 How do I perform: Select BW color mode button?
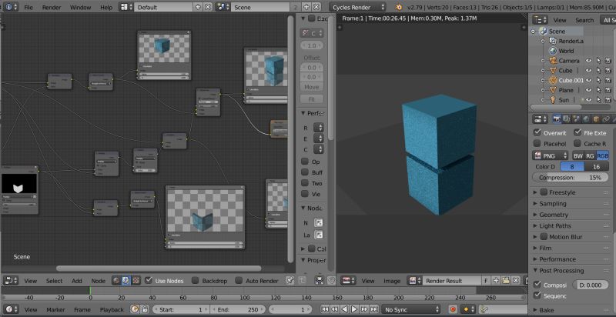(578, 155)
